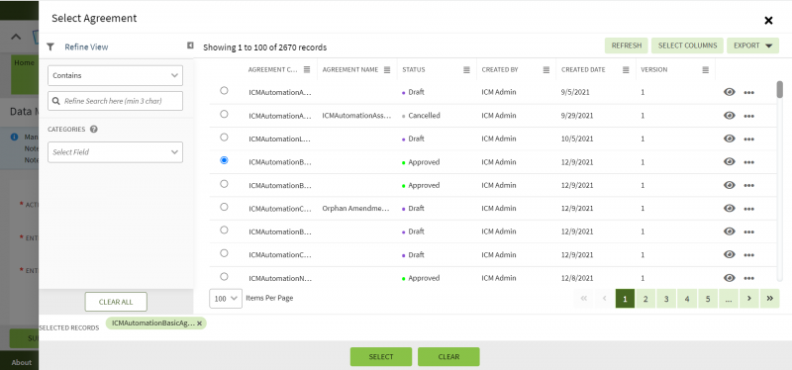Click the current page 1 button

[625, 299]
